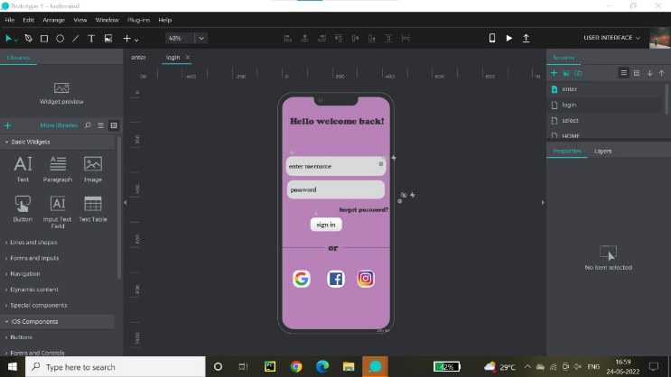Screen dimensions: 671x377
Task: Pick the Button widget
Action: (x=23, y=208)
